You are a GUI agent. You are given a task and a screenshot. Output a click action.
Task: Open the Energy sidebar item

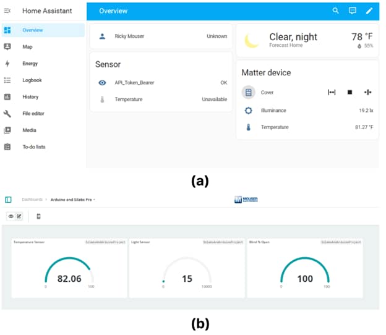43,64
